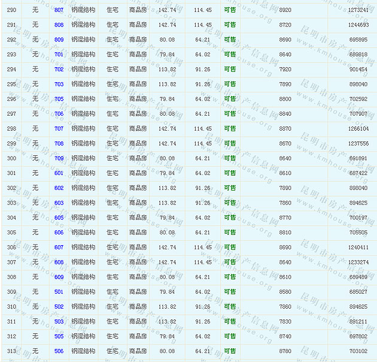Open unit 601 link
377x362 pixels.
pyautogui.click(x=59, y=173)
